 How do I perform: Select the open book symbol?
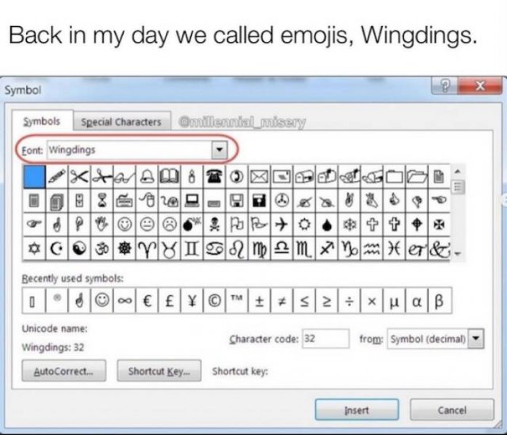click(x=170, y=177)
